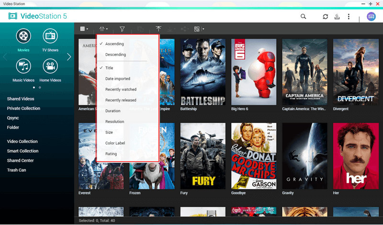383x225 pixels.
Task: Click the upload arrow icon in toolbar
Action: tap(158, 29)
